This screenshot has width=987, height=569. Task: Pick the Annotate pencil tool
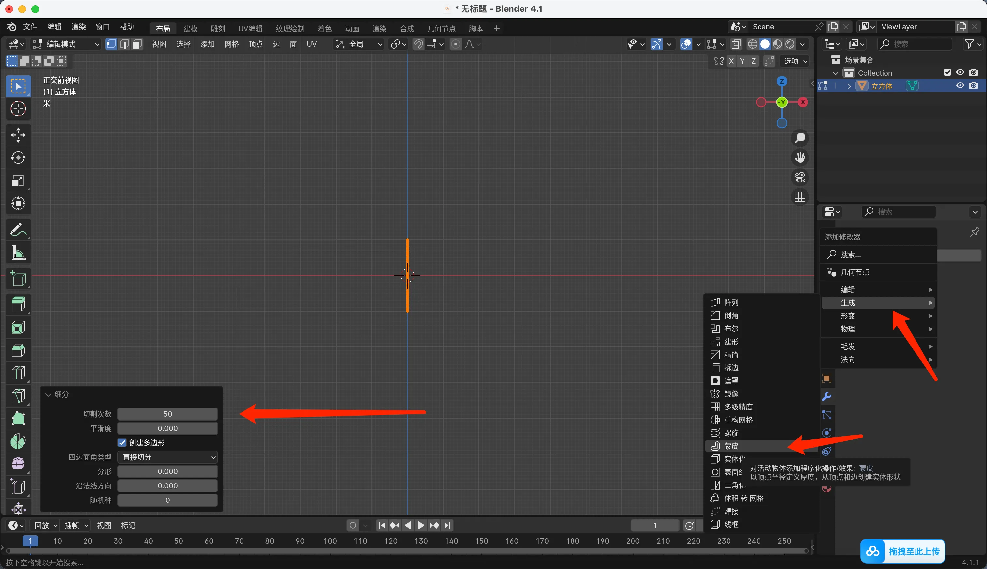tap(18, 230)
